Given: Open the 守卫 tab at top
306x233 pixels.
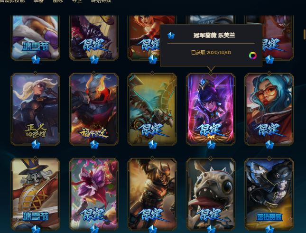Looking at the screenshot, I should [77, 1].
